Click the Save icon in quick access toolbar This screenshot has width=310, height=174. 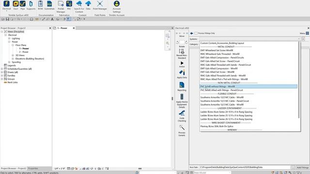pyautogui.click(x=8, y=19)
